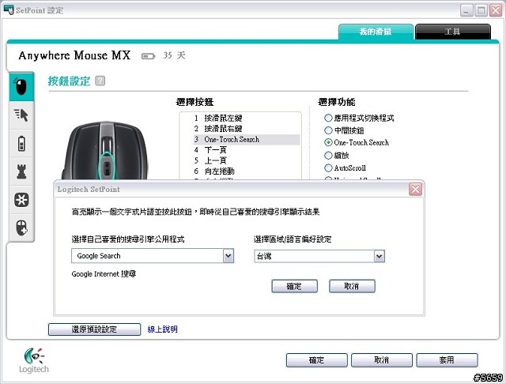Open the battery status sidebar icon

pyautogui.click(x=21, y=144)
